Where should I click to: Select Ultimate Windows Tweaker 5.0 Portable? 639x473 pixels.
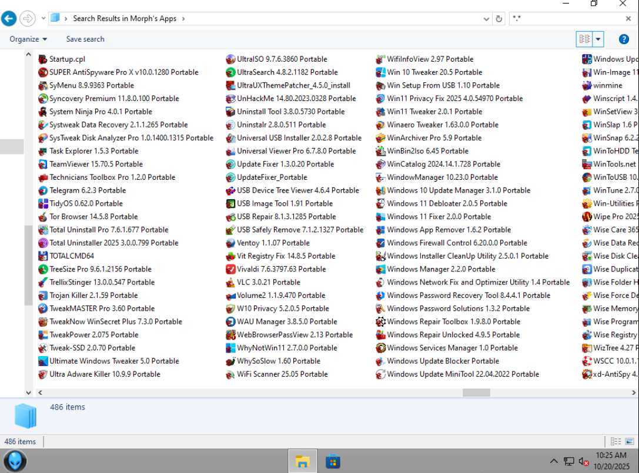coord(108,361)
